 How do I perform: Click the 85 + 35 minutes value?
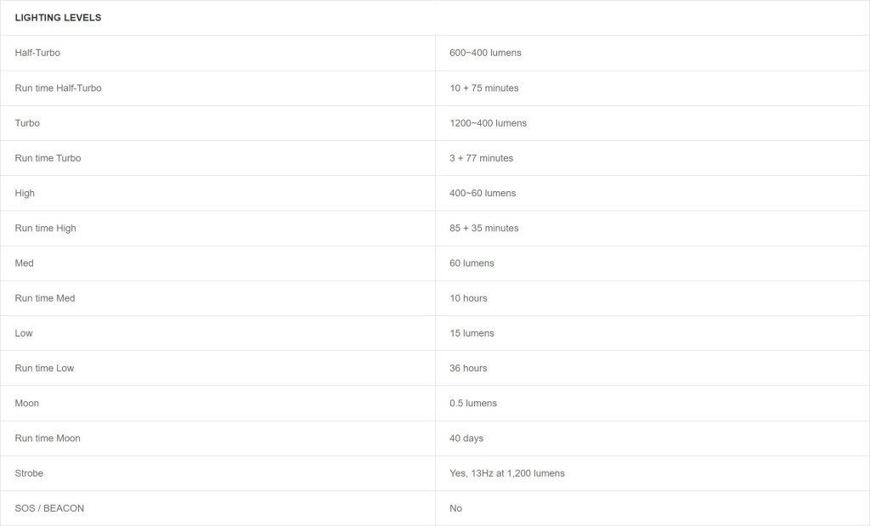[483, 229]
